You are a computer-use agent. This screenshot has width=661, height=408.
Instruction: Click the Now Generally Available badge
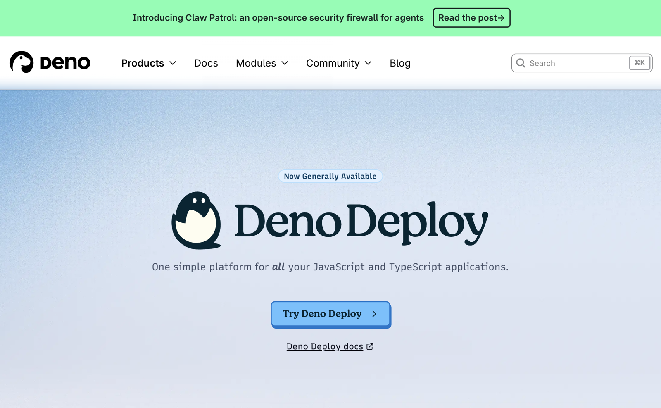point(330,176)
